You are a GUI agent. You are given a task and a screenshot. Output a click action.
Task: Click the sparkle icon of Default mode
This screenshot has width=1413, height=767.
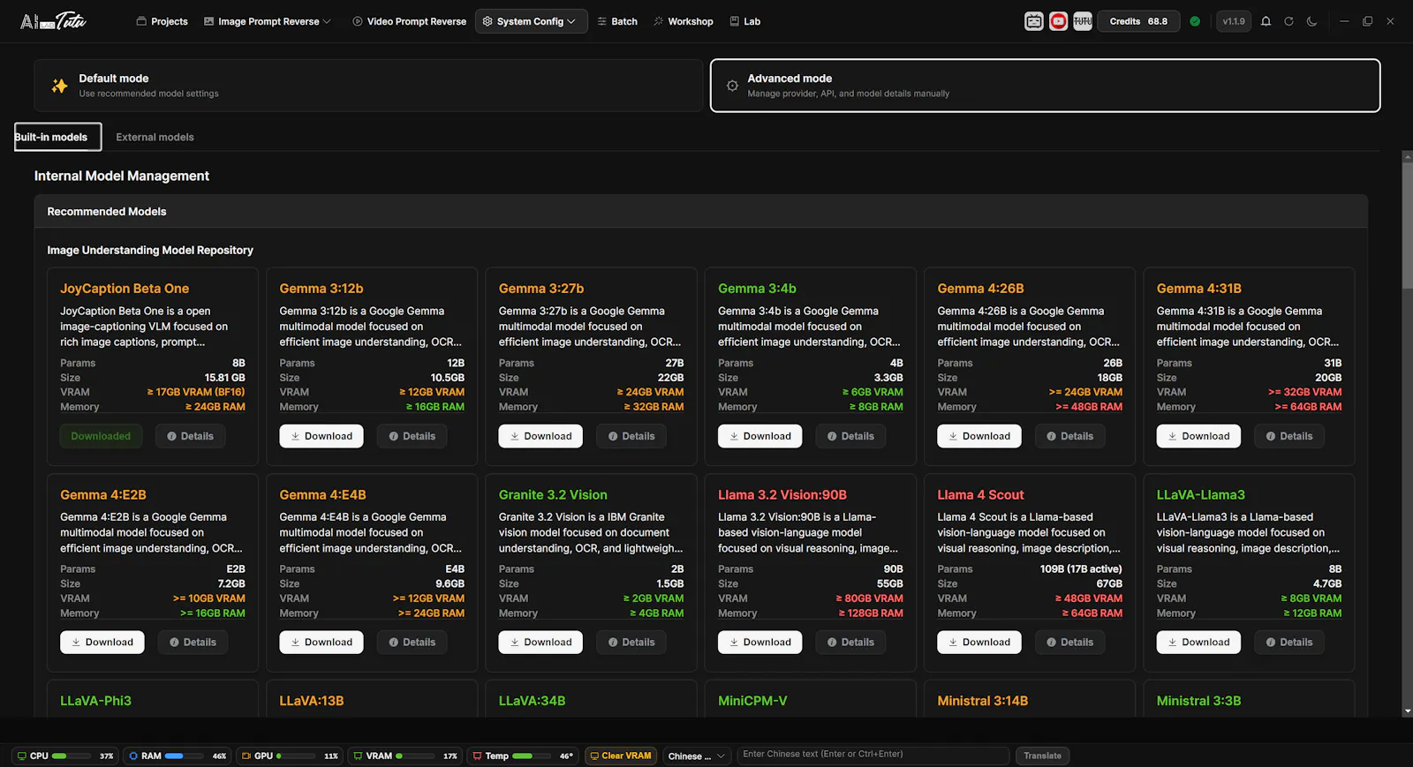click(59, 86)
